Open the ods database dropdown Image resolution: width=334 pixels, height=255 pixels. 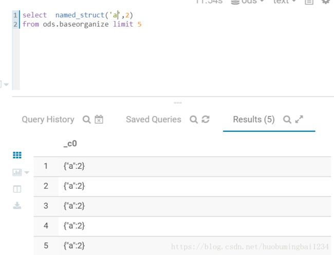tap(248, 2)
